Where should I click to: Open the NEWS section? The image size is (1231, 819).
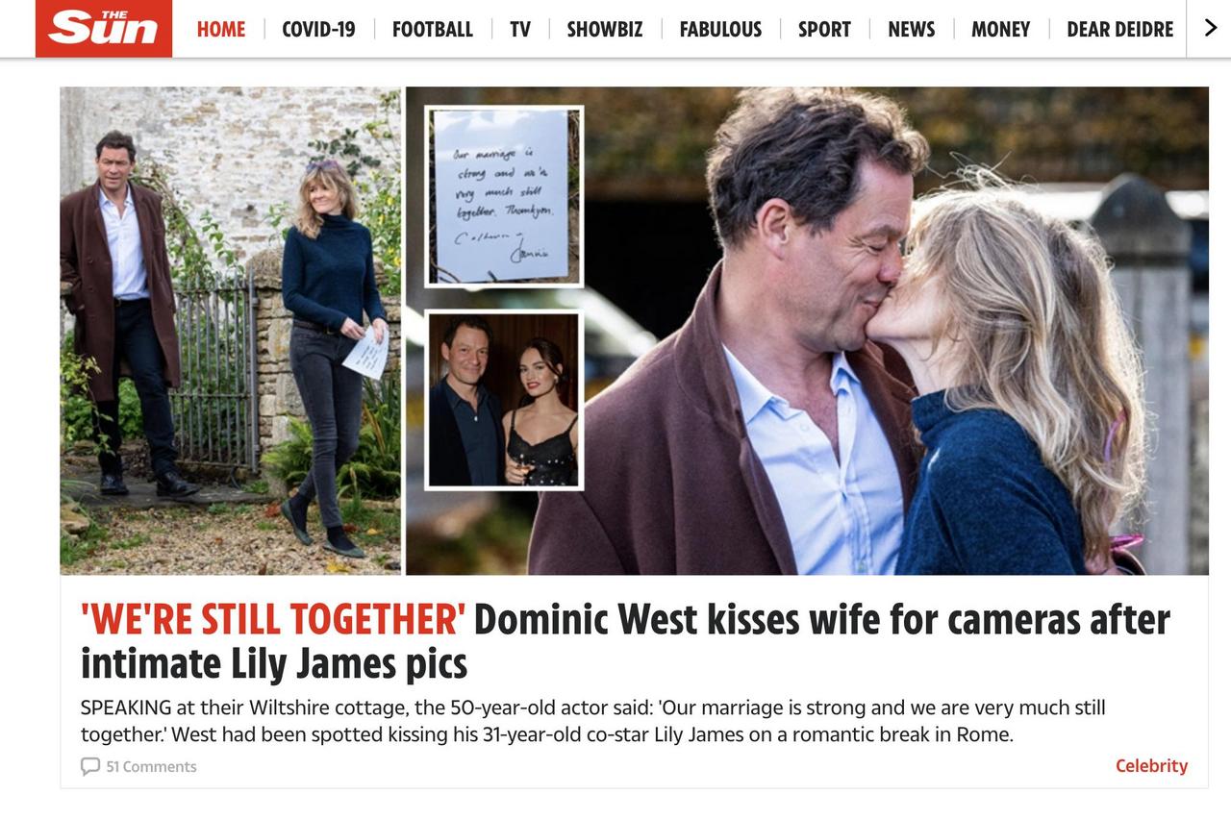click(x=912, y=30)
